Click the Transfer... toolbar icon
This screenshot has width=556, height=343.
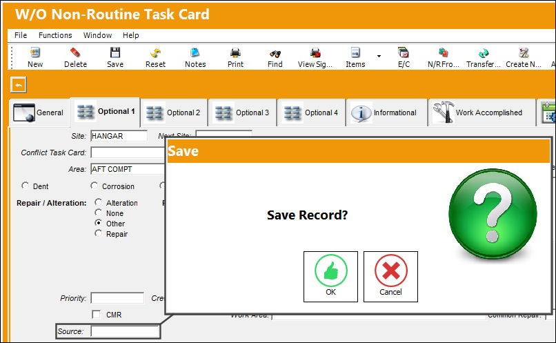pos(484,53)
